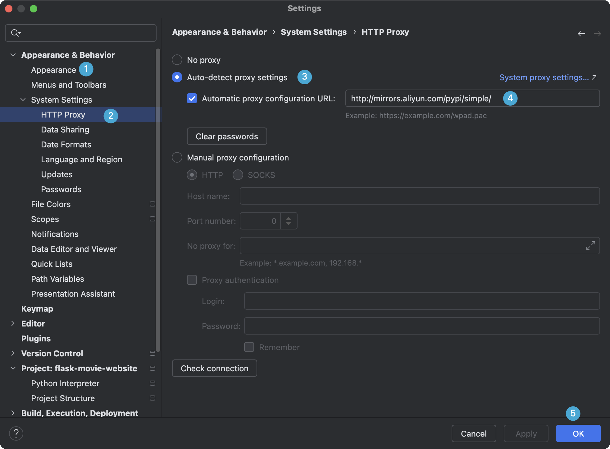Click the settings tree vertical scrollbar
The height and width of the screenshot is (449, 610).
tap(158, 199)
